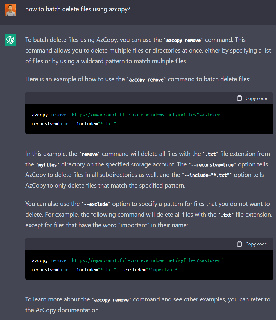The height and width of the screenshot is (320, 276).
Task: Click the user profile avatar photo
Action: 10,10
